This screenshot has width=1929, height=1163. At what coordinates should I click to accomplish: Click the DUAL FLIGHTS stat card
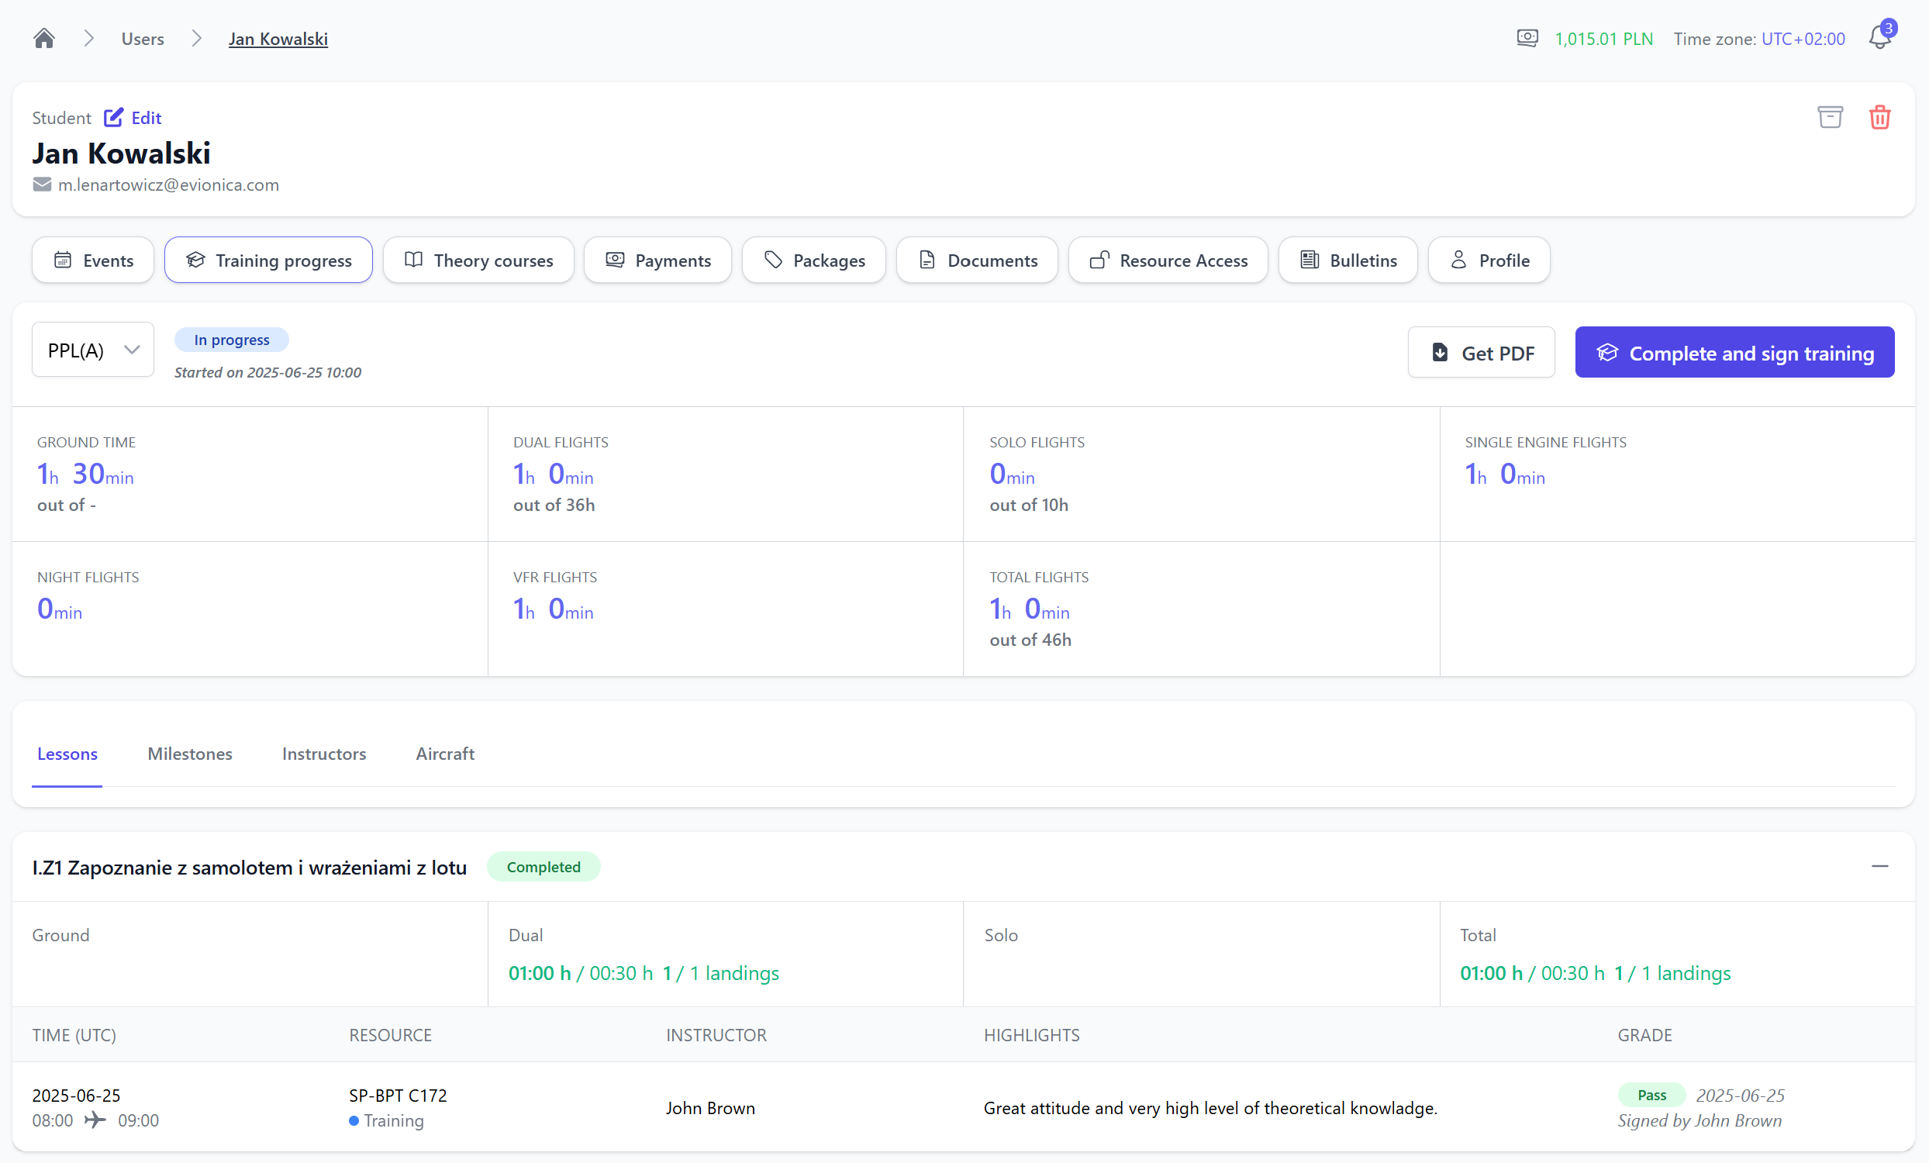[x=726, y=475]
